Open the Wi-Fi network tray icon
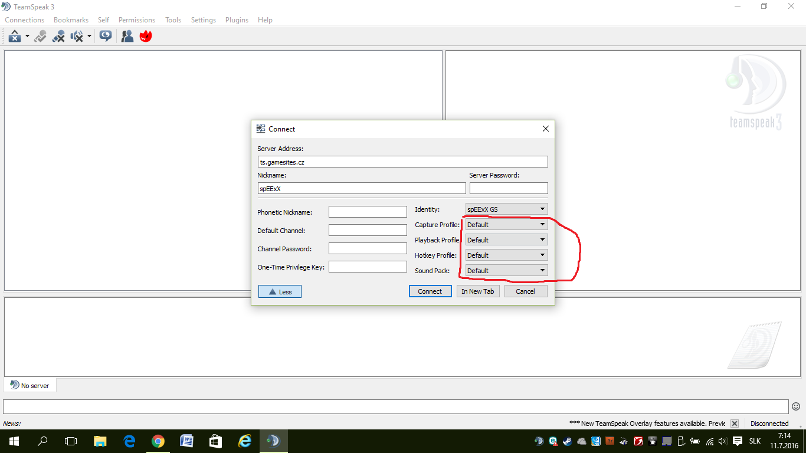Viewport: 806px width, 453px height. click(710, 441)
